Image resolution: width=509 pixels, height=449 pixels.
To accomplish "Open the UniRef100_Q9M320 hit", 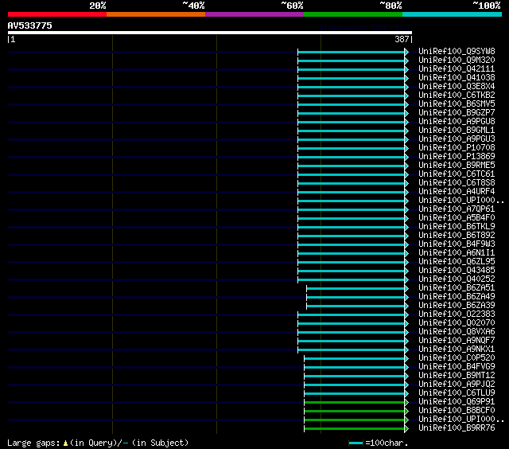I will (x=457, y=60).
